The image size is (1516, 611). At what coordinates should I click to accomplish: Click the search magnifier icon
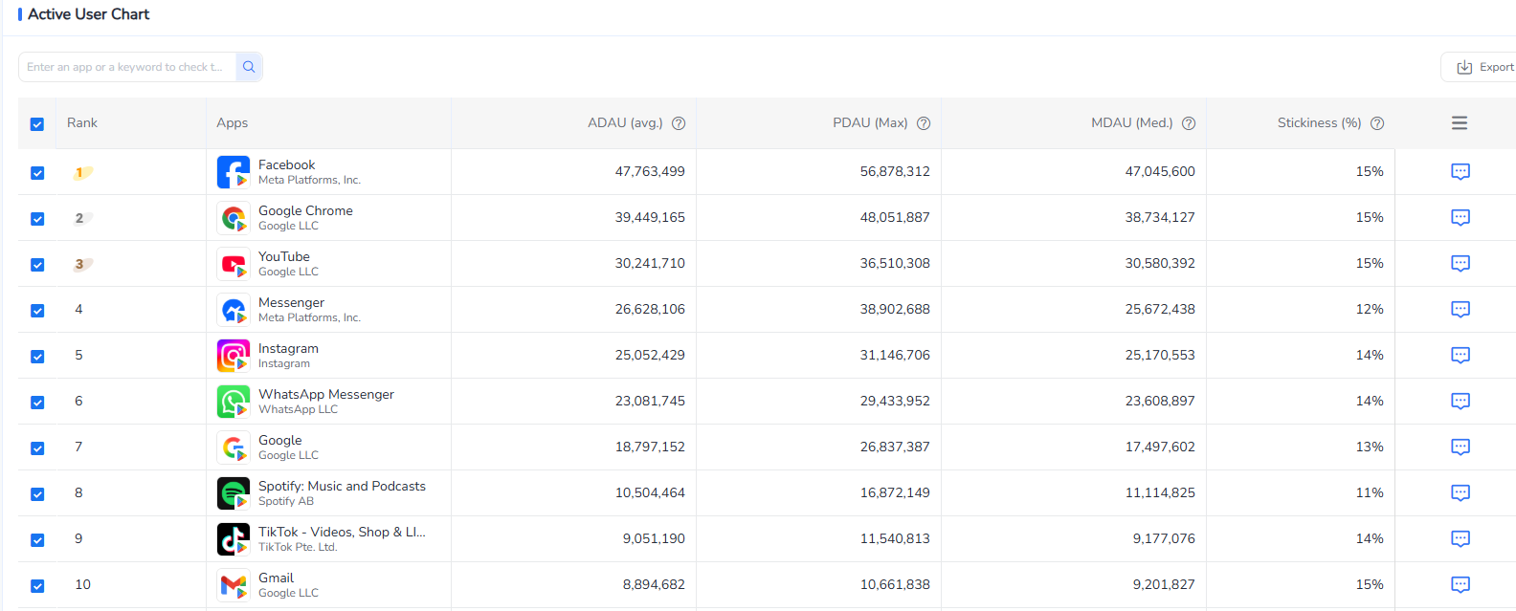point(249,67)
